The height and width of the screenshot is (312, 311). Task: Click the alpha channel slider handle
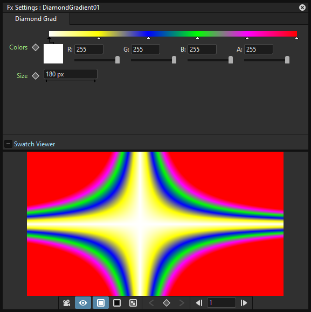click(287, 60)
